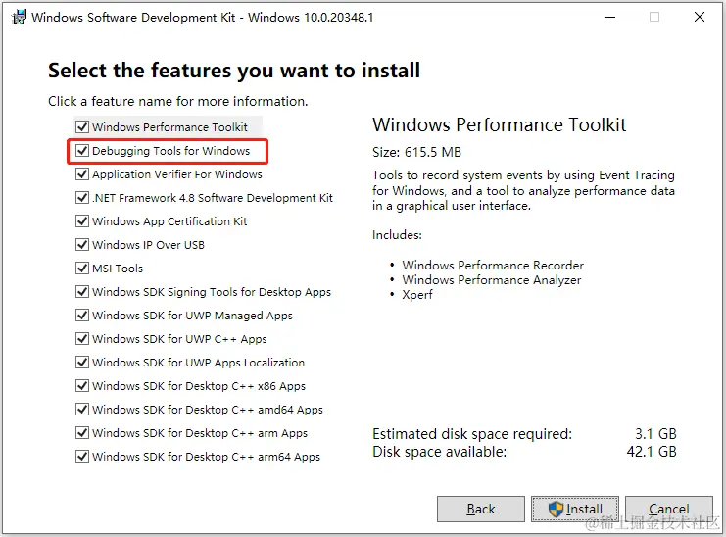Toggle SDK for UWP Managed Apps checkbox
Screen dimensions: 726x537
coord(82,316)
